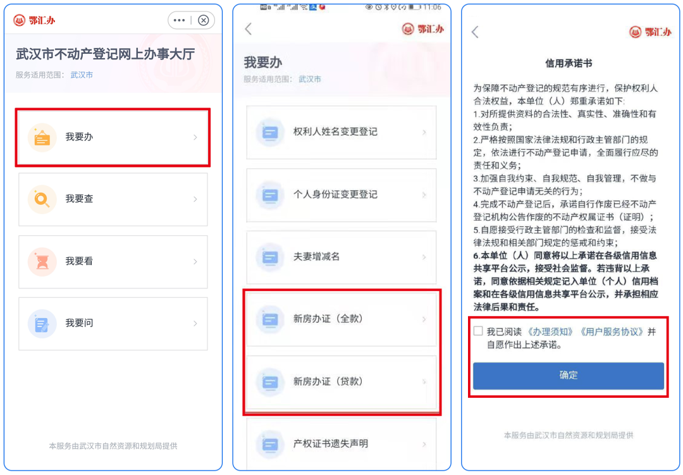
Task: Expand chevron beside 个人身份证变更登记
Action: tap(424, 195)
